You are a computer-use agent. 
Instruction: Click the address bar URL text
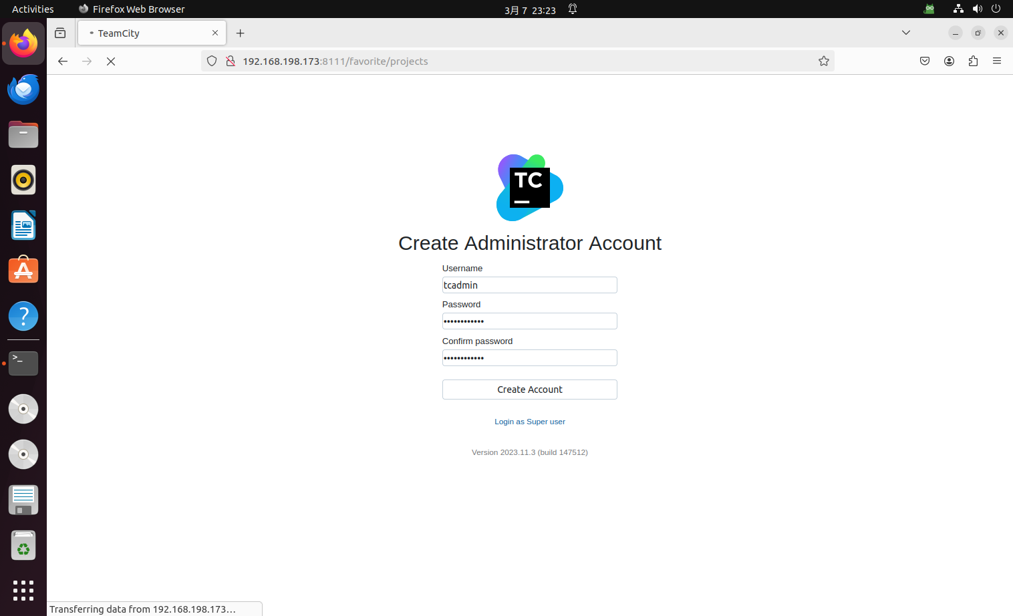click(x=335, y=61)
